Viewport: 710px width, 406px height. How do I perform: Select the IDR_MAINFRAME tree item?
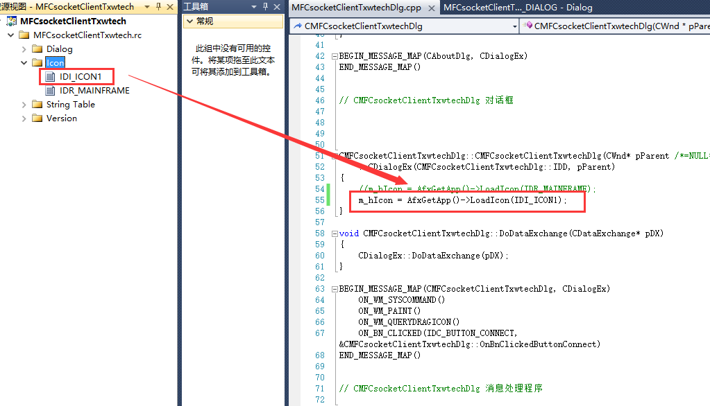(94, 91)
